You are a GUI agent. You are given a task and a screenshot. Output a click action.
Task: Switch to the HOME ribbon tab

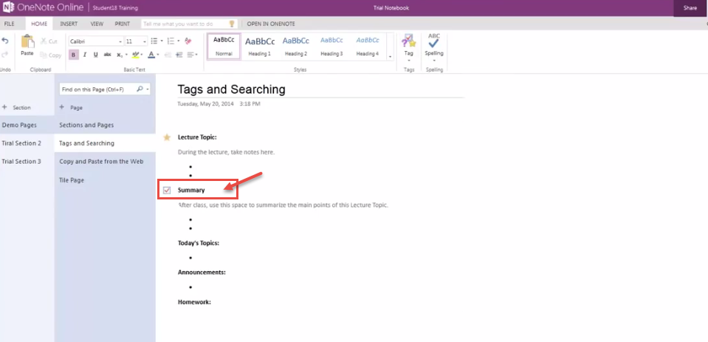(x=39, y=24)
